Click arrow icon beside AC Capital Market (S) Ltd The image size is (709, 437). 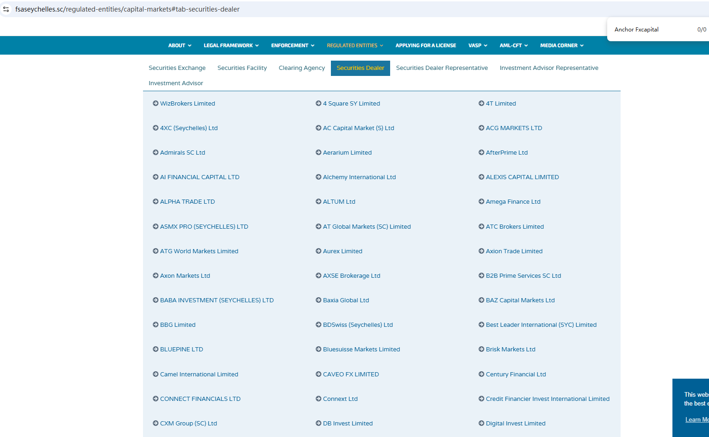point(318,128)
